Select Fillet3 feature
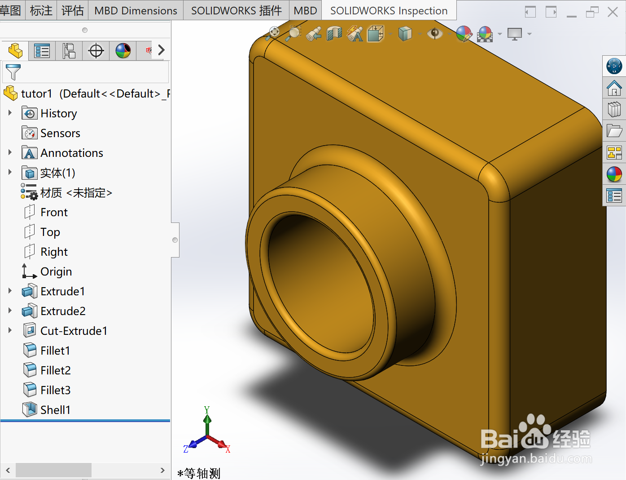 tap(55, 390)
